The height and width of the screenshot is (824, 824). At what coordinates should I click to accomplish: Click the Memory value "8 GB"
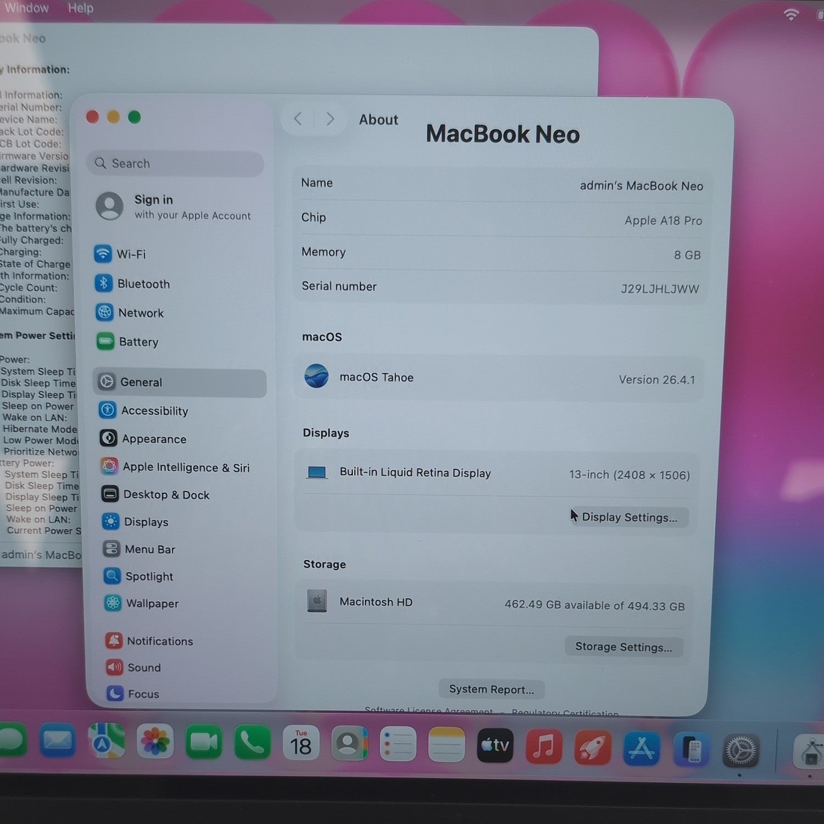pyautogui.click(x=687, y=255)
